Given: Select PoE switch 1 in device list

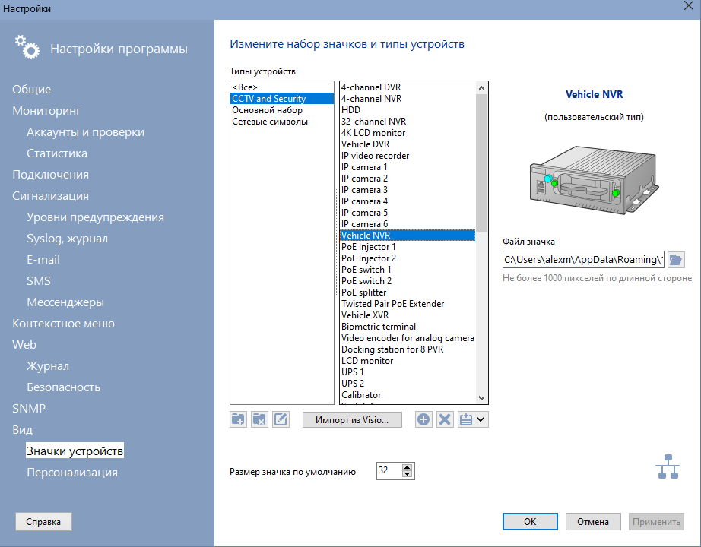Looking at the screenshot, I should pos(366,270).
